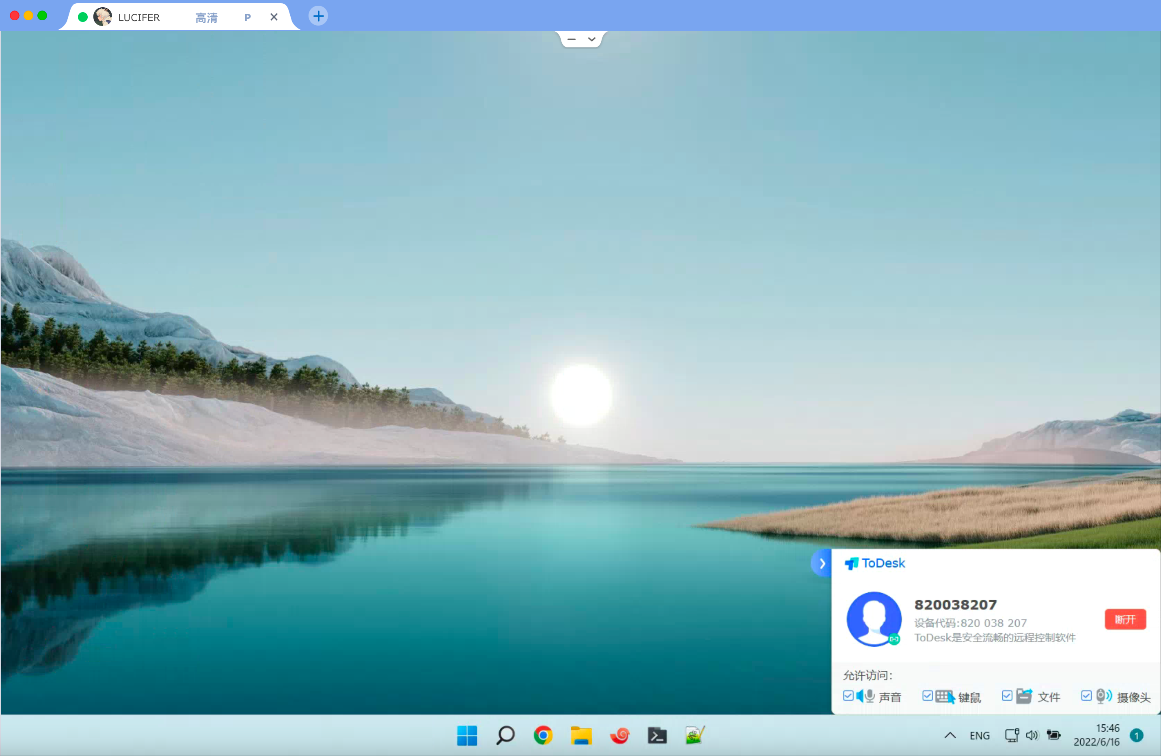Select the LUCIFER session tab
1161x756 pixels.
138,17
